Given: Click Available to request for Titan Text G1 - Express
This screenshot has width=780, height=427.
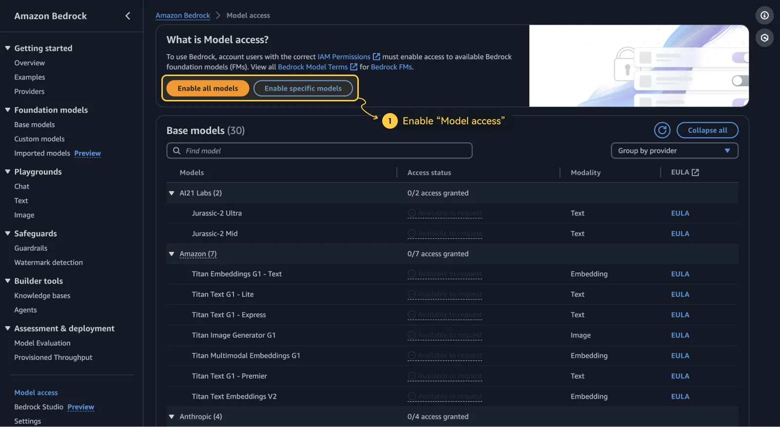Looking at the screenshot, I should click(445, 315).
